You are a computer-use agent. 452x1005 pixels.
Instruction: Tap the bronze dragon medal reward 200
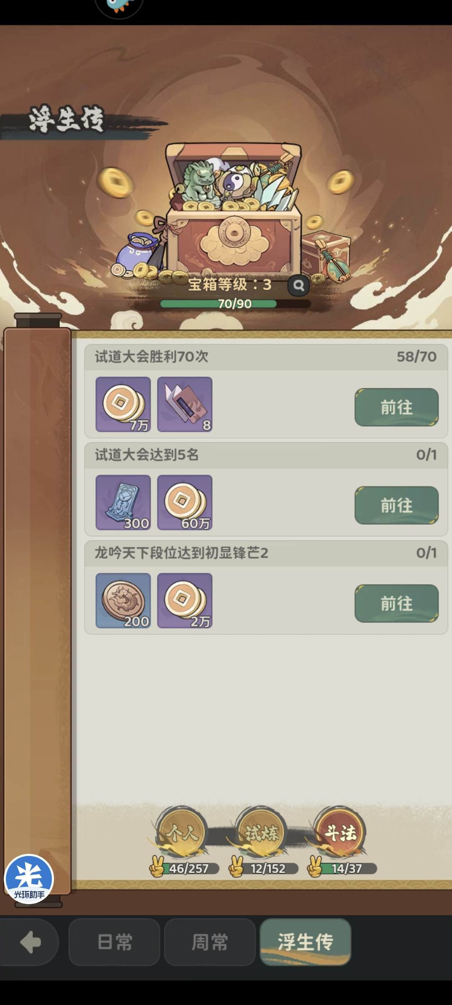coord(123,600)
